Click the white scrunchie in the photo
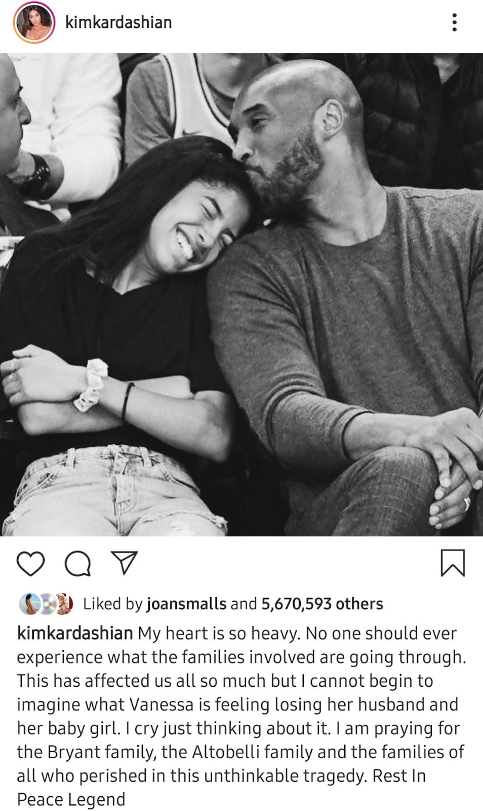The image size is (483, 811). [x=91, y=384]
